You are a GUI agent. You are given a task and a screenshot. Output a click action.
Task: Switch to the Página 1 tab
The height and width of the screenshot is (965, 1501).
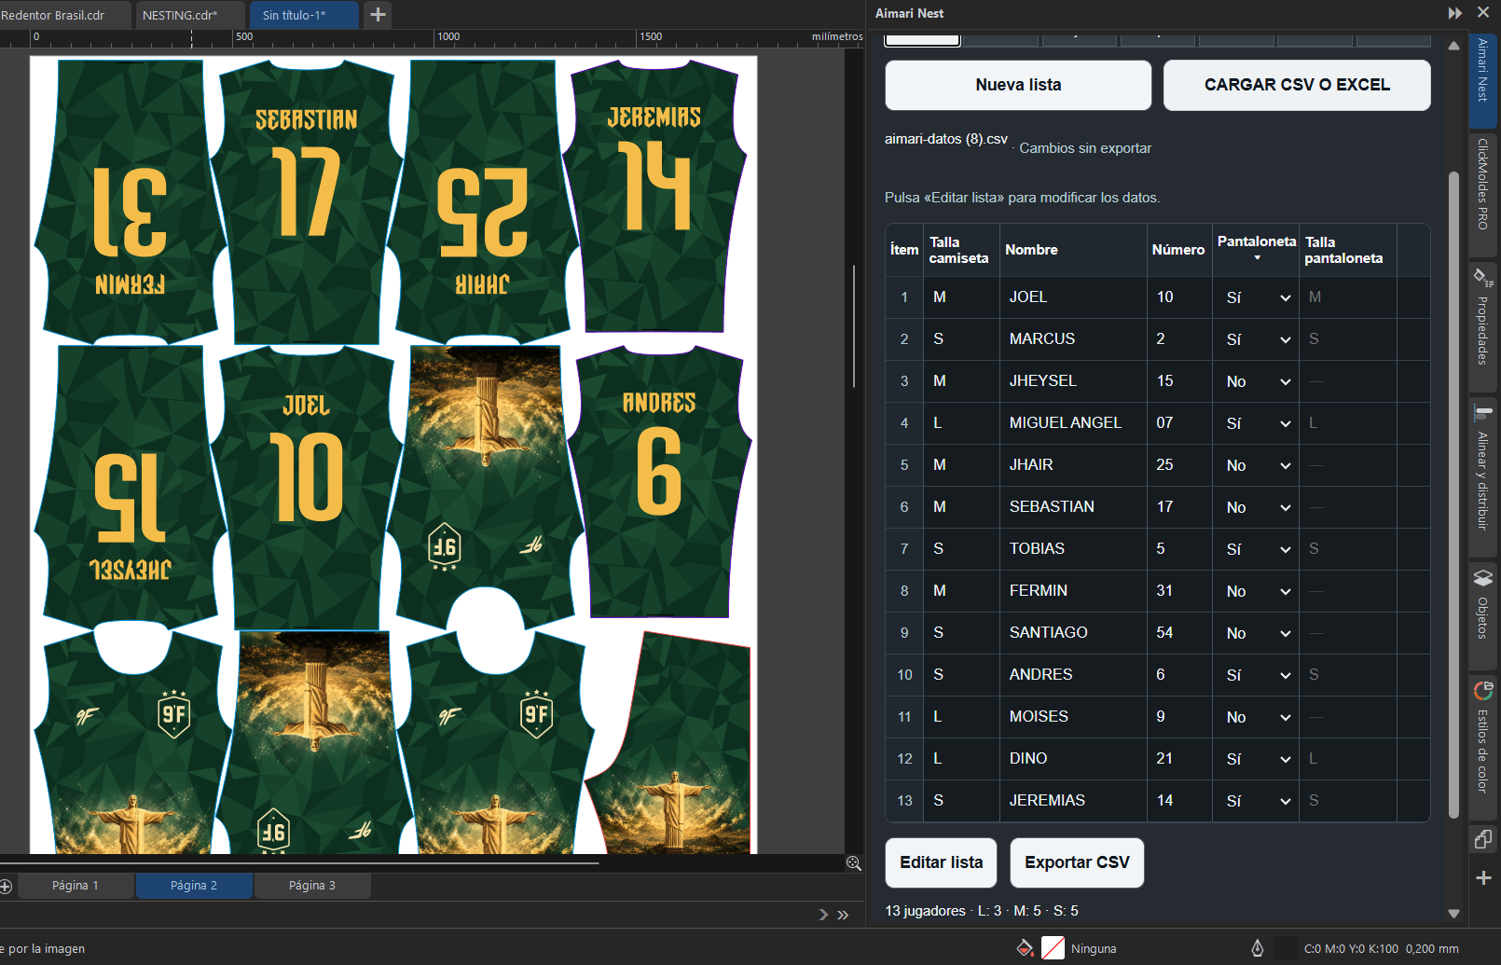point(75,886)
